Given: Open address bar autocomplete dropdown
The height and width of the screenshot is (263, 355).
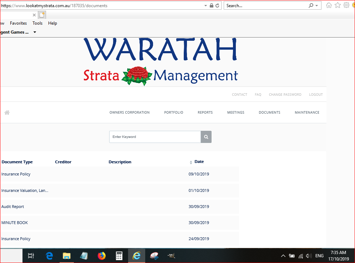Looking at the screenshot, I should click(x=206, y=6).
